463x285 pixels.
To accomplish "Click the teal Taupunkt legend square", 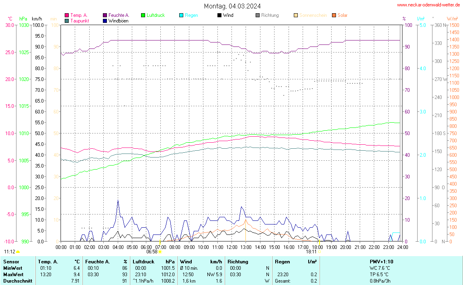I will (x=67, y=20).
